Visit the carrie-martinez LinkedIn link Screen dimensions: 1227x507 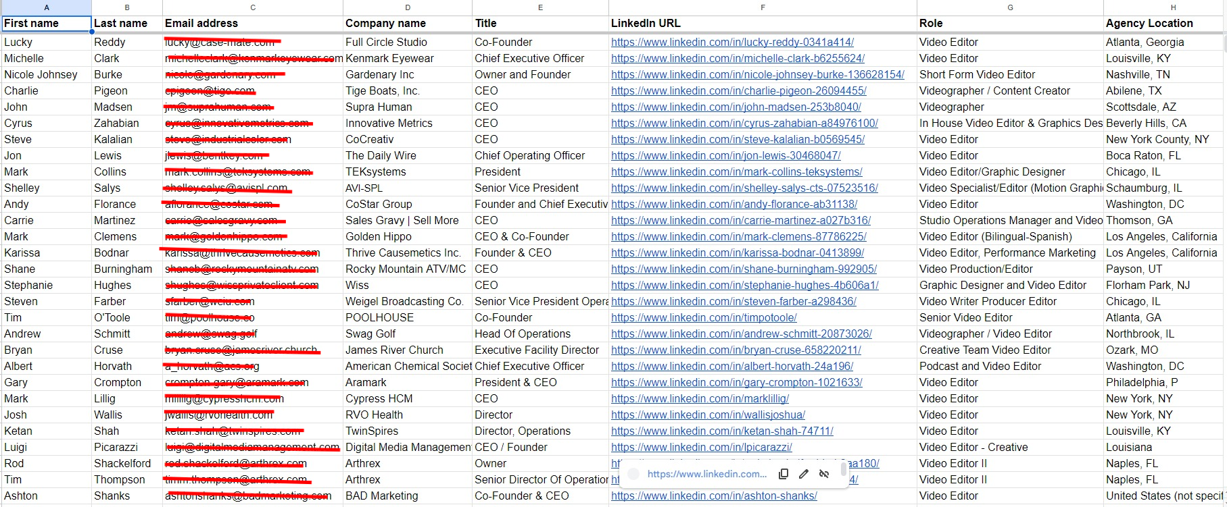pyautogui.click(x=741, y=220)
